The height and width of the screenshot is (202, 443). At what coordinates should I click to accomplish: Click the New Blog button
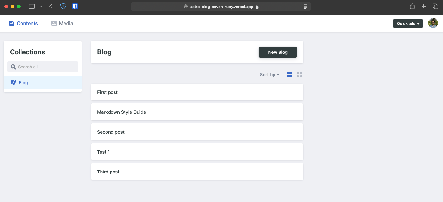(278, 52)
